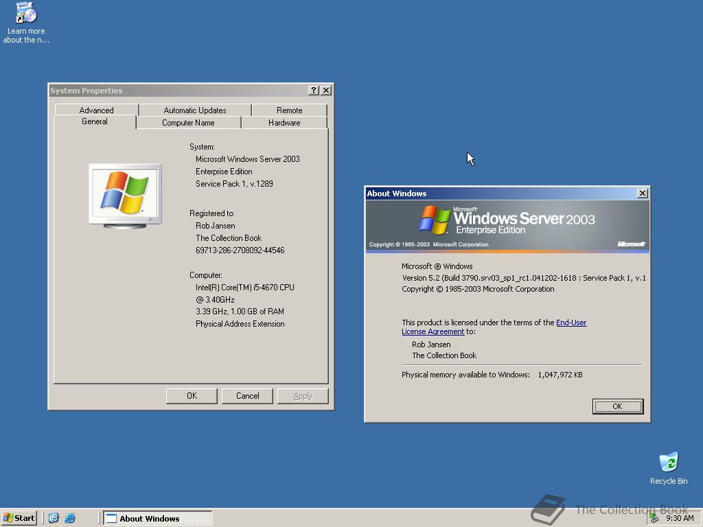The image size is (703, 527).
Task: Open the Computer Name tab
Action: [x=188, y=123]
